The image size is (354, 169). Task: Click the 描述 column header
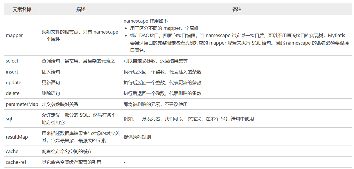pos(80,9)
